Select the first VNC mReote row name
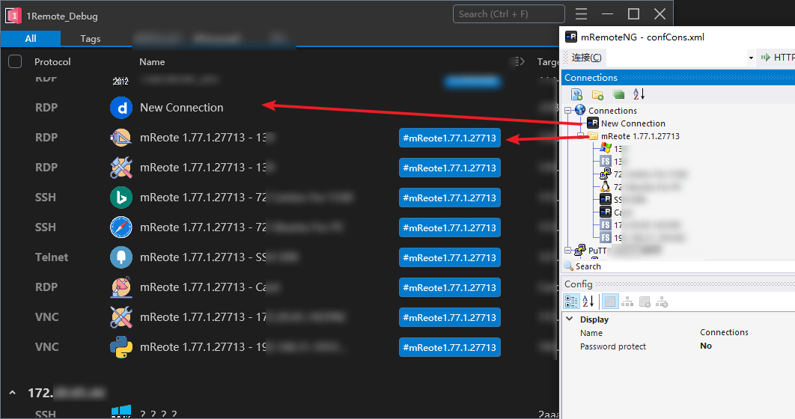The width and height of the screenshot is (795, 419). [x=243, y=317]
